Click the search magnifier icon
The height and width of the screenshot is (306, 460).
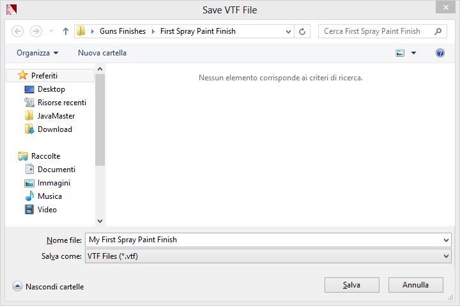coord(439,31)
